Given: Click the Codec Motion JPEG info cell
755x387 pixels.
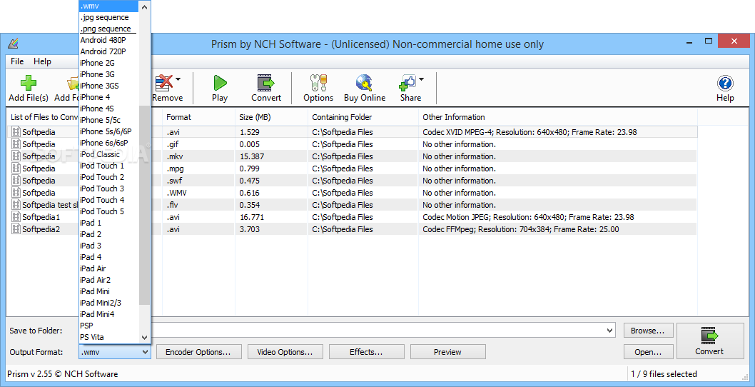Looking at the screenshot, I should tap(528, 217).
